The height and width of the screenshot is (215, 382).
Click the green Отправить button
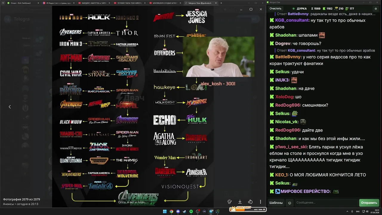tap(369, 203)
